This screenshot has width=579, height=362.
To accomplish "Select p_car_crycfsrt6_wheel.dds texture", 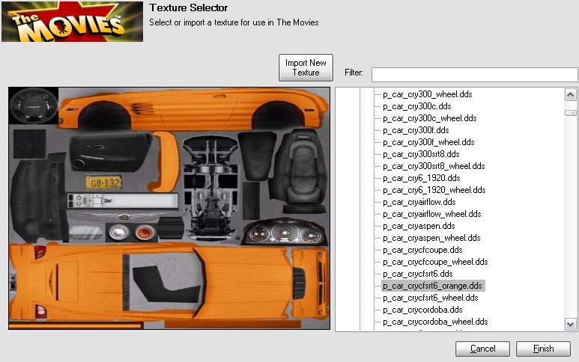I will 430,298.
